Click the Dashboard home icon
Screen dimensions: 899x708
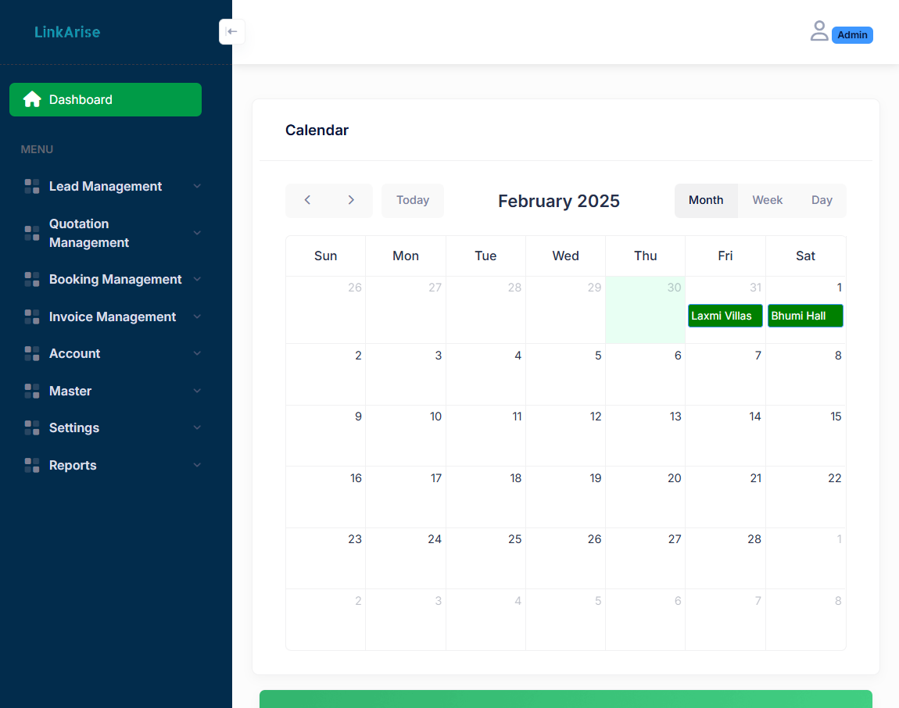coord(32,99)
